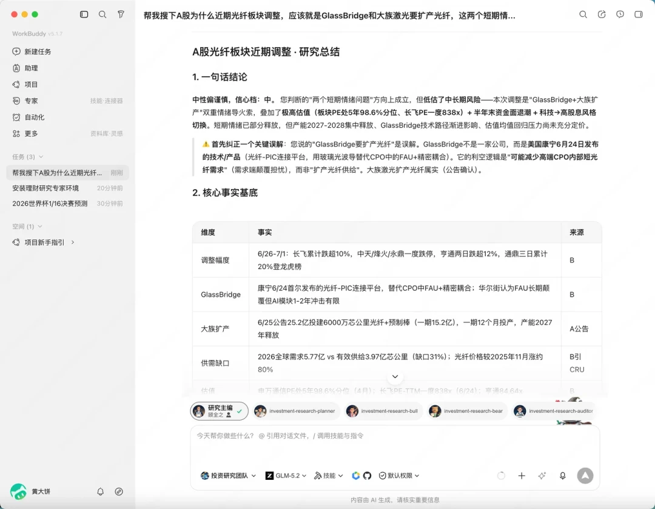Click the 调整幅度 table cell
The width and height of the screenshot is (655, 509).
[x=221, y=260]
